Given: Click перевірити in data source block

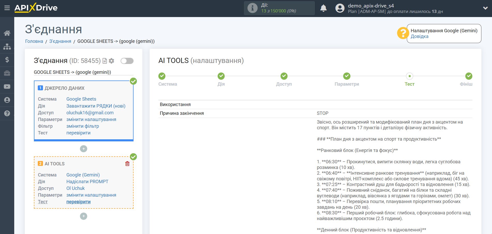Looking at the screenshot, I should 78,133.
